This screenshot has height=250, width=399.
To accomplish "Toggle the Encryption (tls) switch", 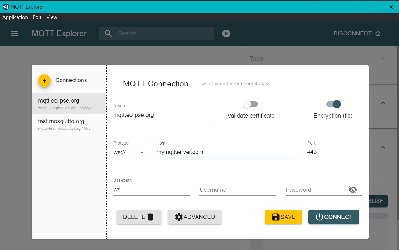I will click(x=333, y=104).
